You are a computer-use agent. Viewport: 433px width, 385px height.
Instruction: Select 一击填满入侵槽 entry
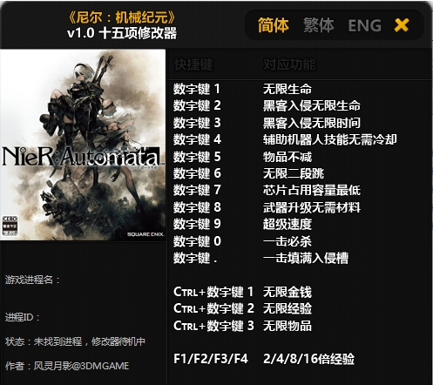305,258
